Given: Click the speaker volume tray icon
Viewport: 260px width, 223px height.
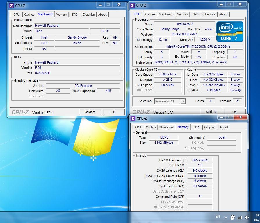Looking at the screenshot, I should point(247,217).
